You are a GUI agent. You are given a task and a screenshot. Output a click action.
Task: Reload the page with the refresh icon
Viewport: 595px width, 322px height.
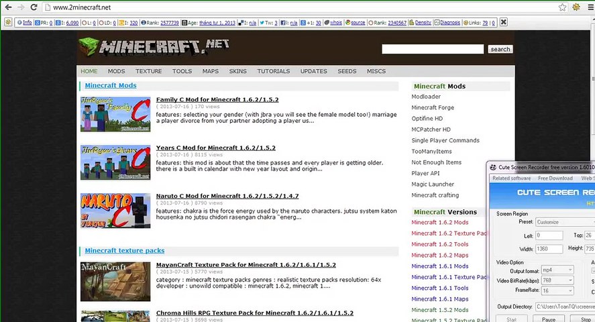(34, 7)
